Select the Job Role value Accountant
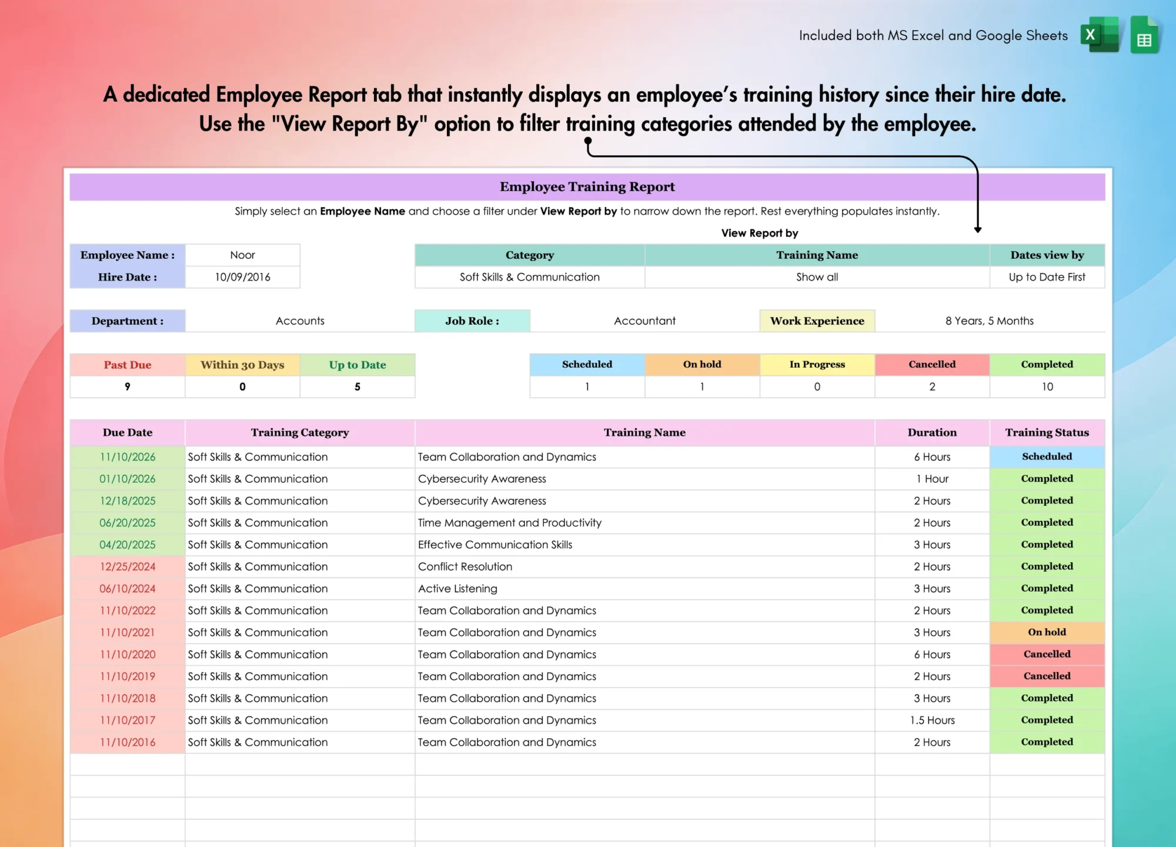This screenshot has height=847, width=1176. click(645, 321)
